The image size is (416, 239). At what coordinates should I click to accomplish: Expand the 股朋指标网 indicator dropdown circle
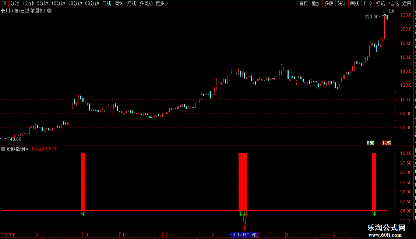point(3,149)
